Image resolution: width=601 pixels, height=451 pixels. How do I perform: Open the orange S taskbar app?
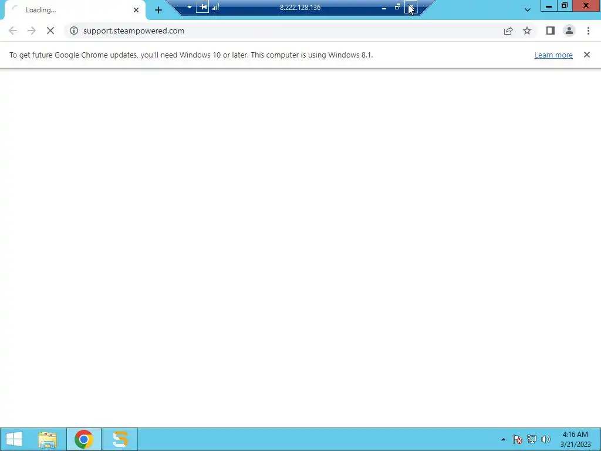tap(120, 439)
